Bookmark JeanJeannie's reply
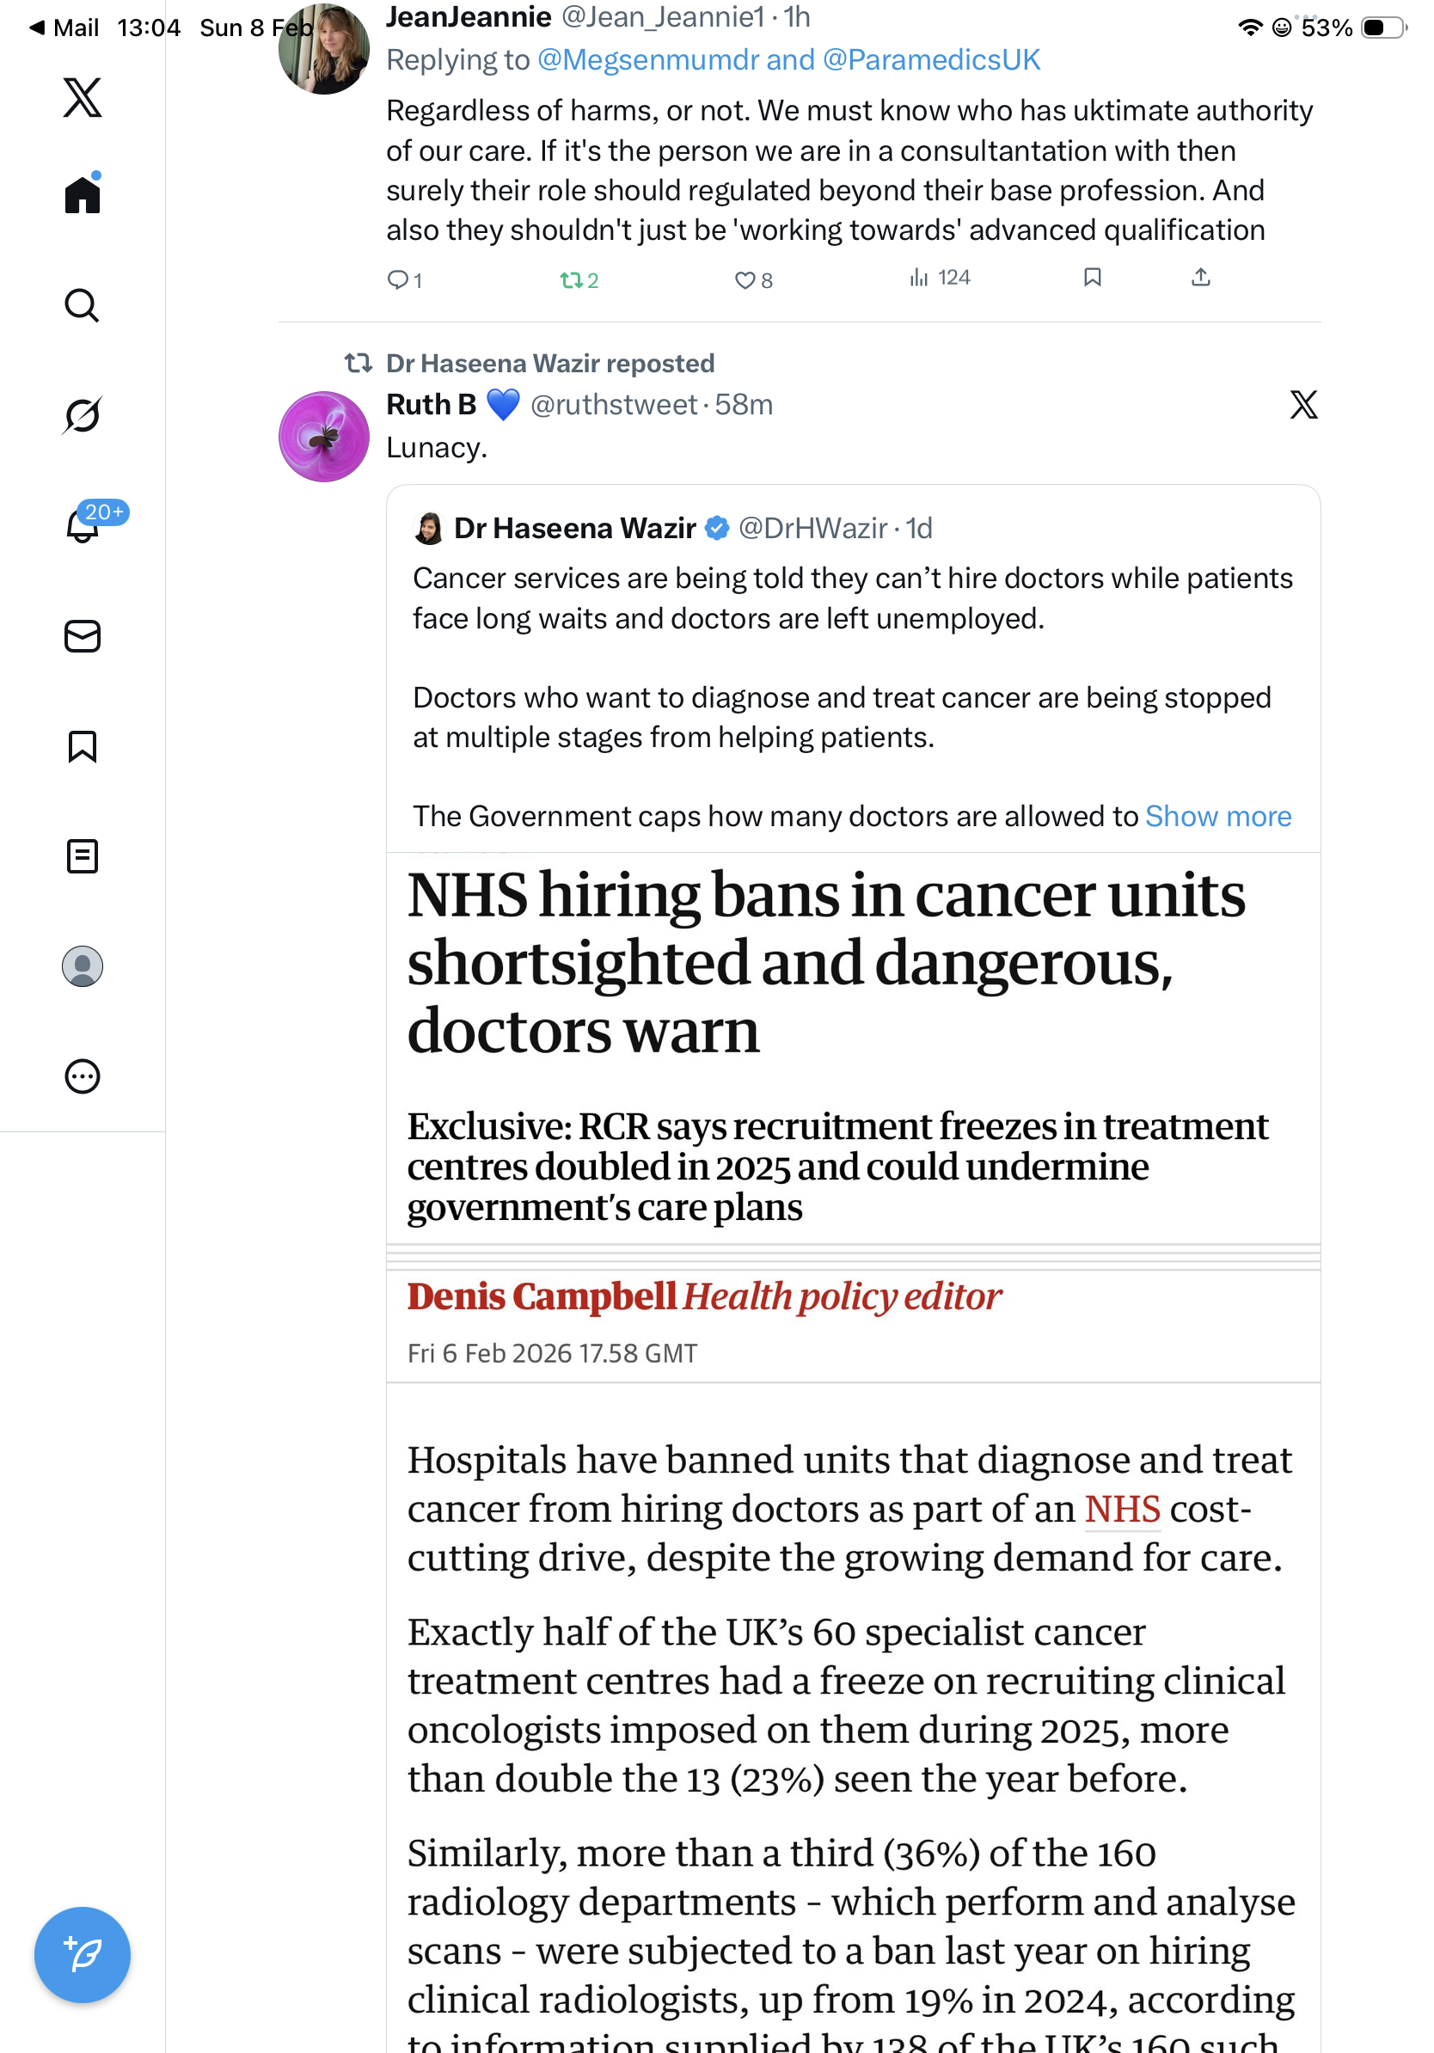The width and height of the screenshot is (1434, 2053). pos(1092,278)
